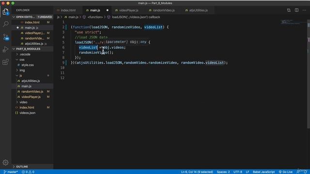
Task: Expand the Outline section
Action: (22, 167)
